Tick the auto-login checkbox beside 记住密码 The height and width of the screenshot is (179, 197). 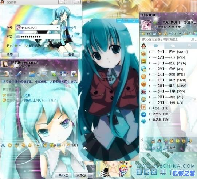pos(46,46)
